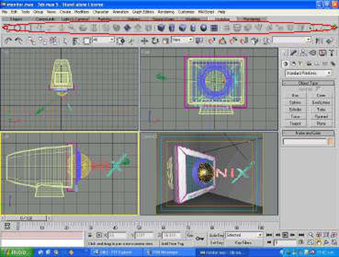The width and height of the screenshot is (339, 257).
Task: Open the File menu
Action: [5, 12]
